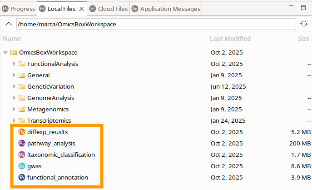312x190 pixels.
Task: Collapse the OmicsBoxWorkspace root folder
Action: pyautogui.click(x=5, y=53)
